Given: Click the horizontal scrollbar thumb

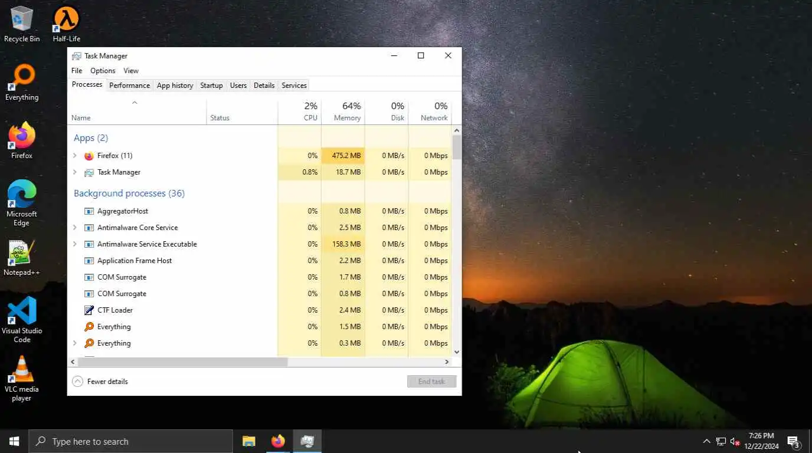Looking at the screenshot, I should coord(182,362).
